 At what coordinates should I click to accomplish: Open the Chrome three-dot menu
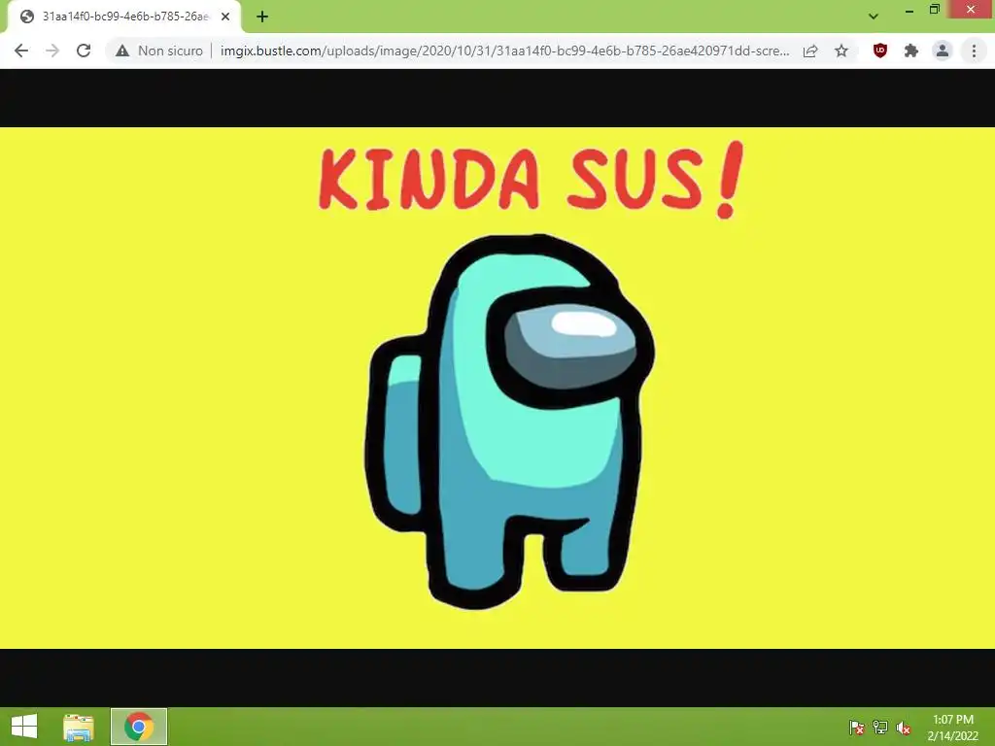coord(974,51)
